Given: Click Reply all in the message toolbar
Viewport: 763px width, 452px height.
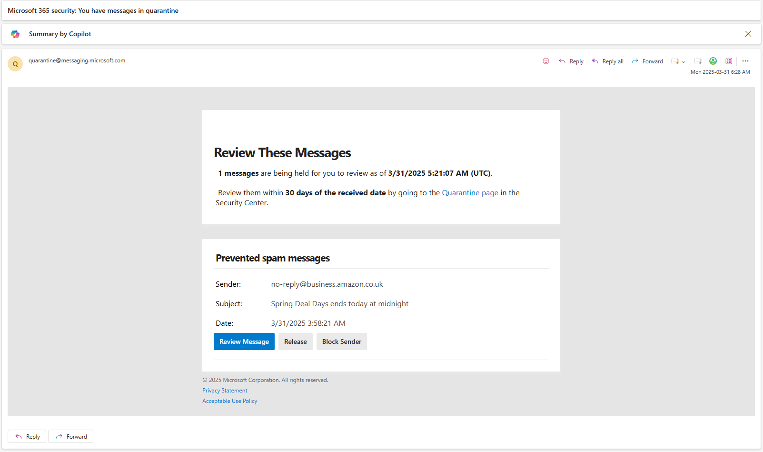Looking at the screenshot, I should (607, 61).
